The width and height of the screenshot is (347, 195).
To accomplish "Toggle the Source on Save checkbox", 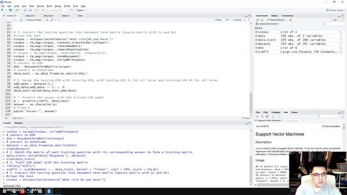I will [x=25, y=20].
